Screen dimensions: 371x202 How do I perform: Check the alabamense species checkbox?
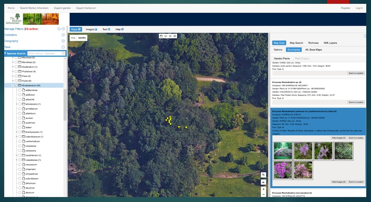click(20, 90)
